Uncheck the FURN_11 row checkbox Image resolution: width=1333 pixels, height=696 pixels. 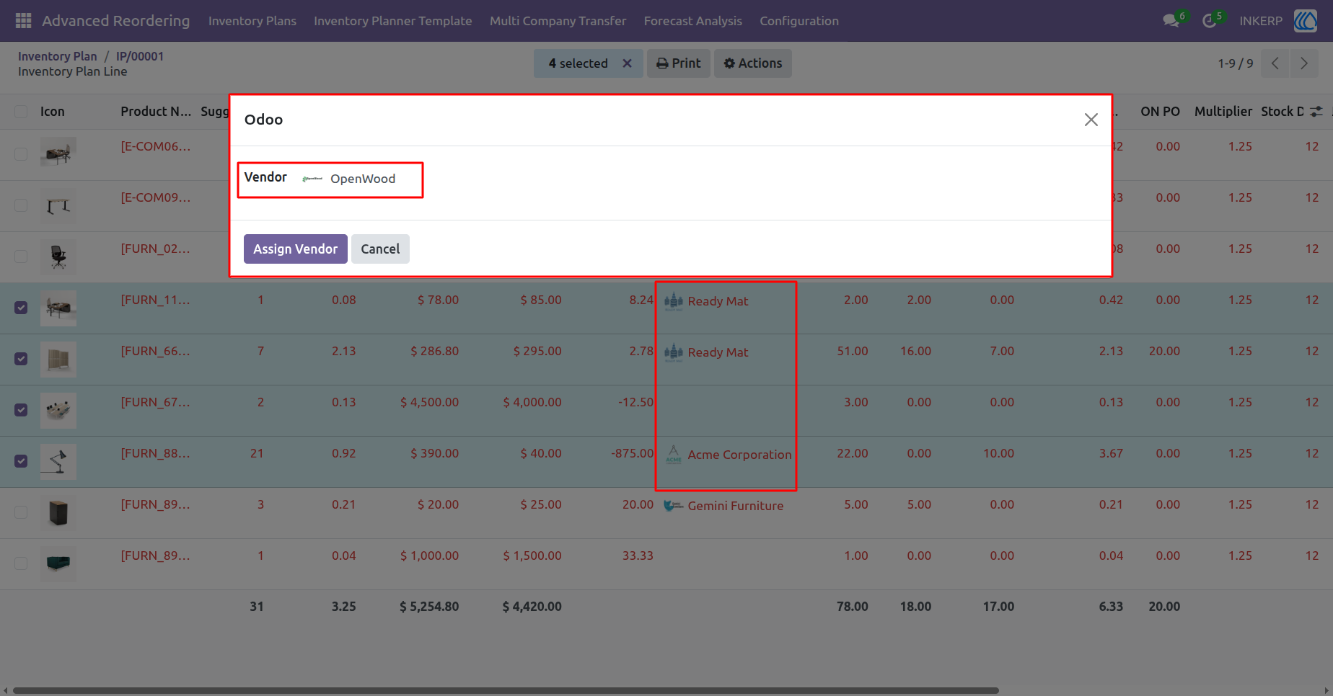(21, 308)
